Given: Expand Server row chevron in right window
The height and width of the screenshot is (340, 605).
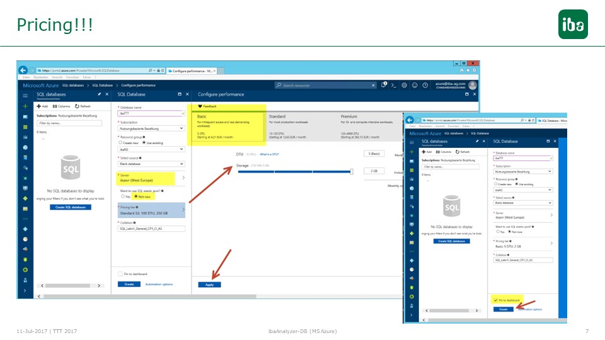Looking at the screenshot, I should 551,215.
